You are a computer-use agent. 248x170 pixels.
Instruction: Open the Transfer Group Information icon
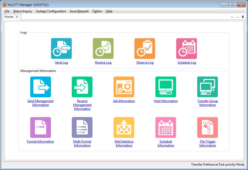tap(208, 87)
